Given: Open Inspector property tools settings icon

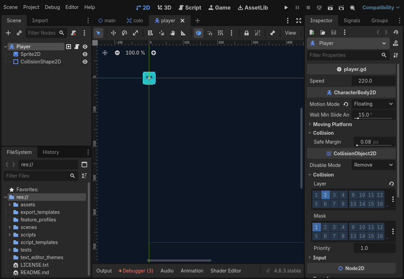Looking at the screenshot, I should coord(395,55).
